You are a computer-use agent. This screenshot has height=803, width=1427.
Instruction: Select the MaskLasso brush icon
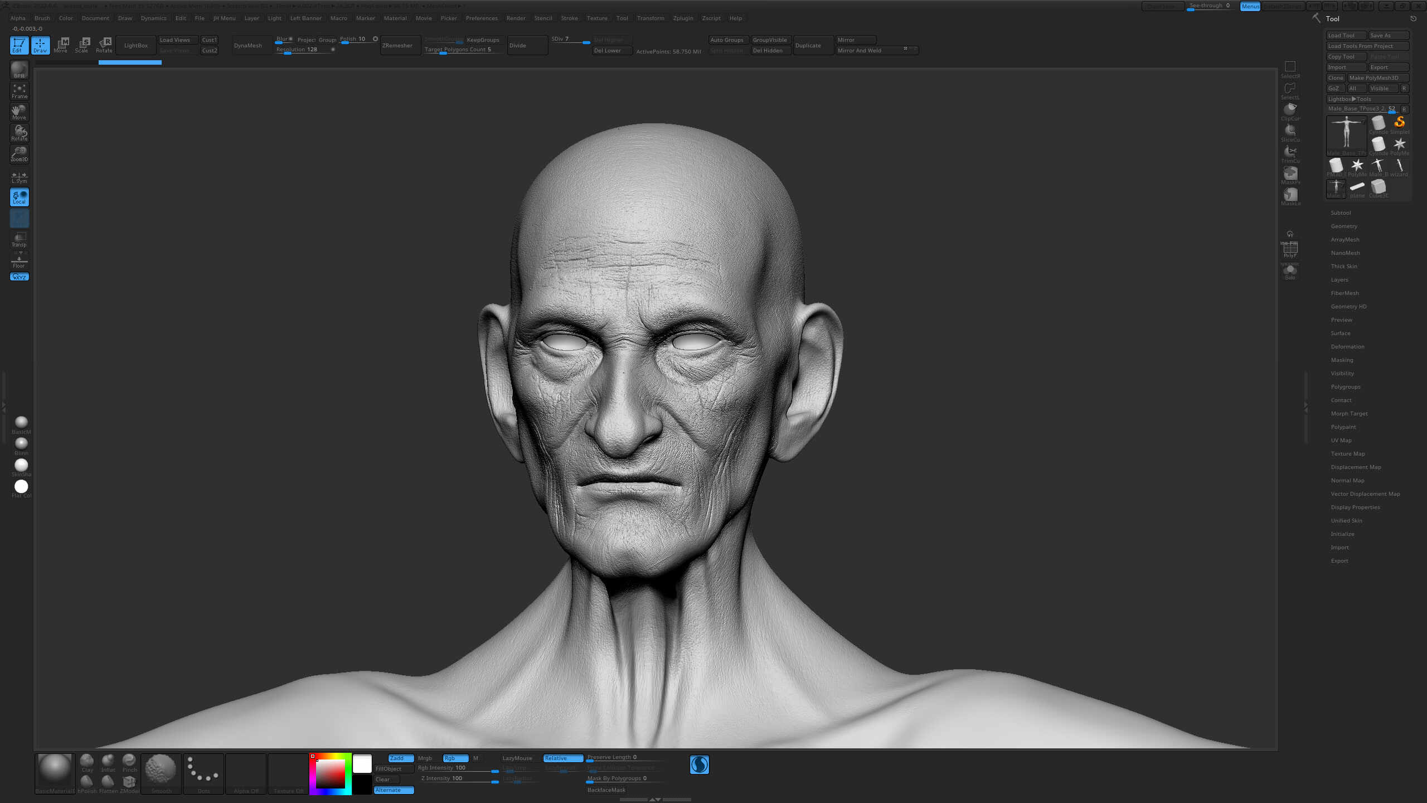pyautogui.click(x=1290, y=197)
